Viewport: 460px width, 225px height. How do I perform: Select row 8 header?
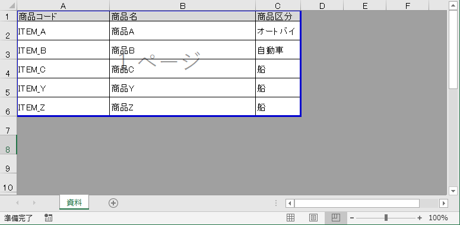[x=8, y=145]
